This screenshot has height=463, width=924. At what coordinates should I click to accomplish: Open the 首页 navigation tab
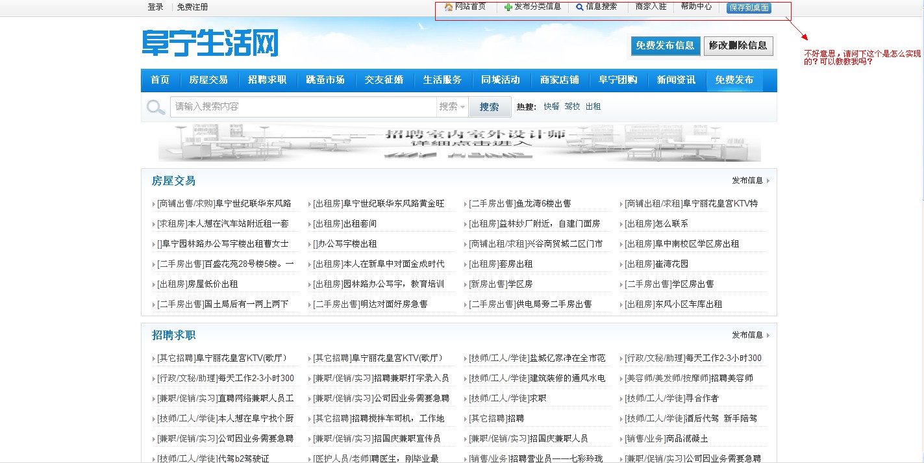(160, 80)
